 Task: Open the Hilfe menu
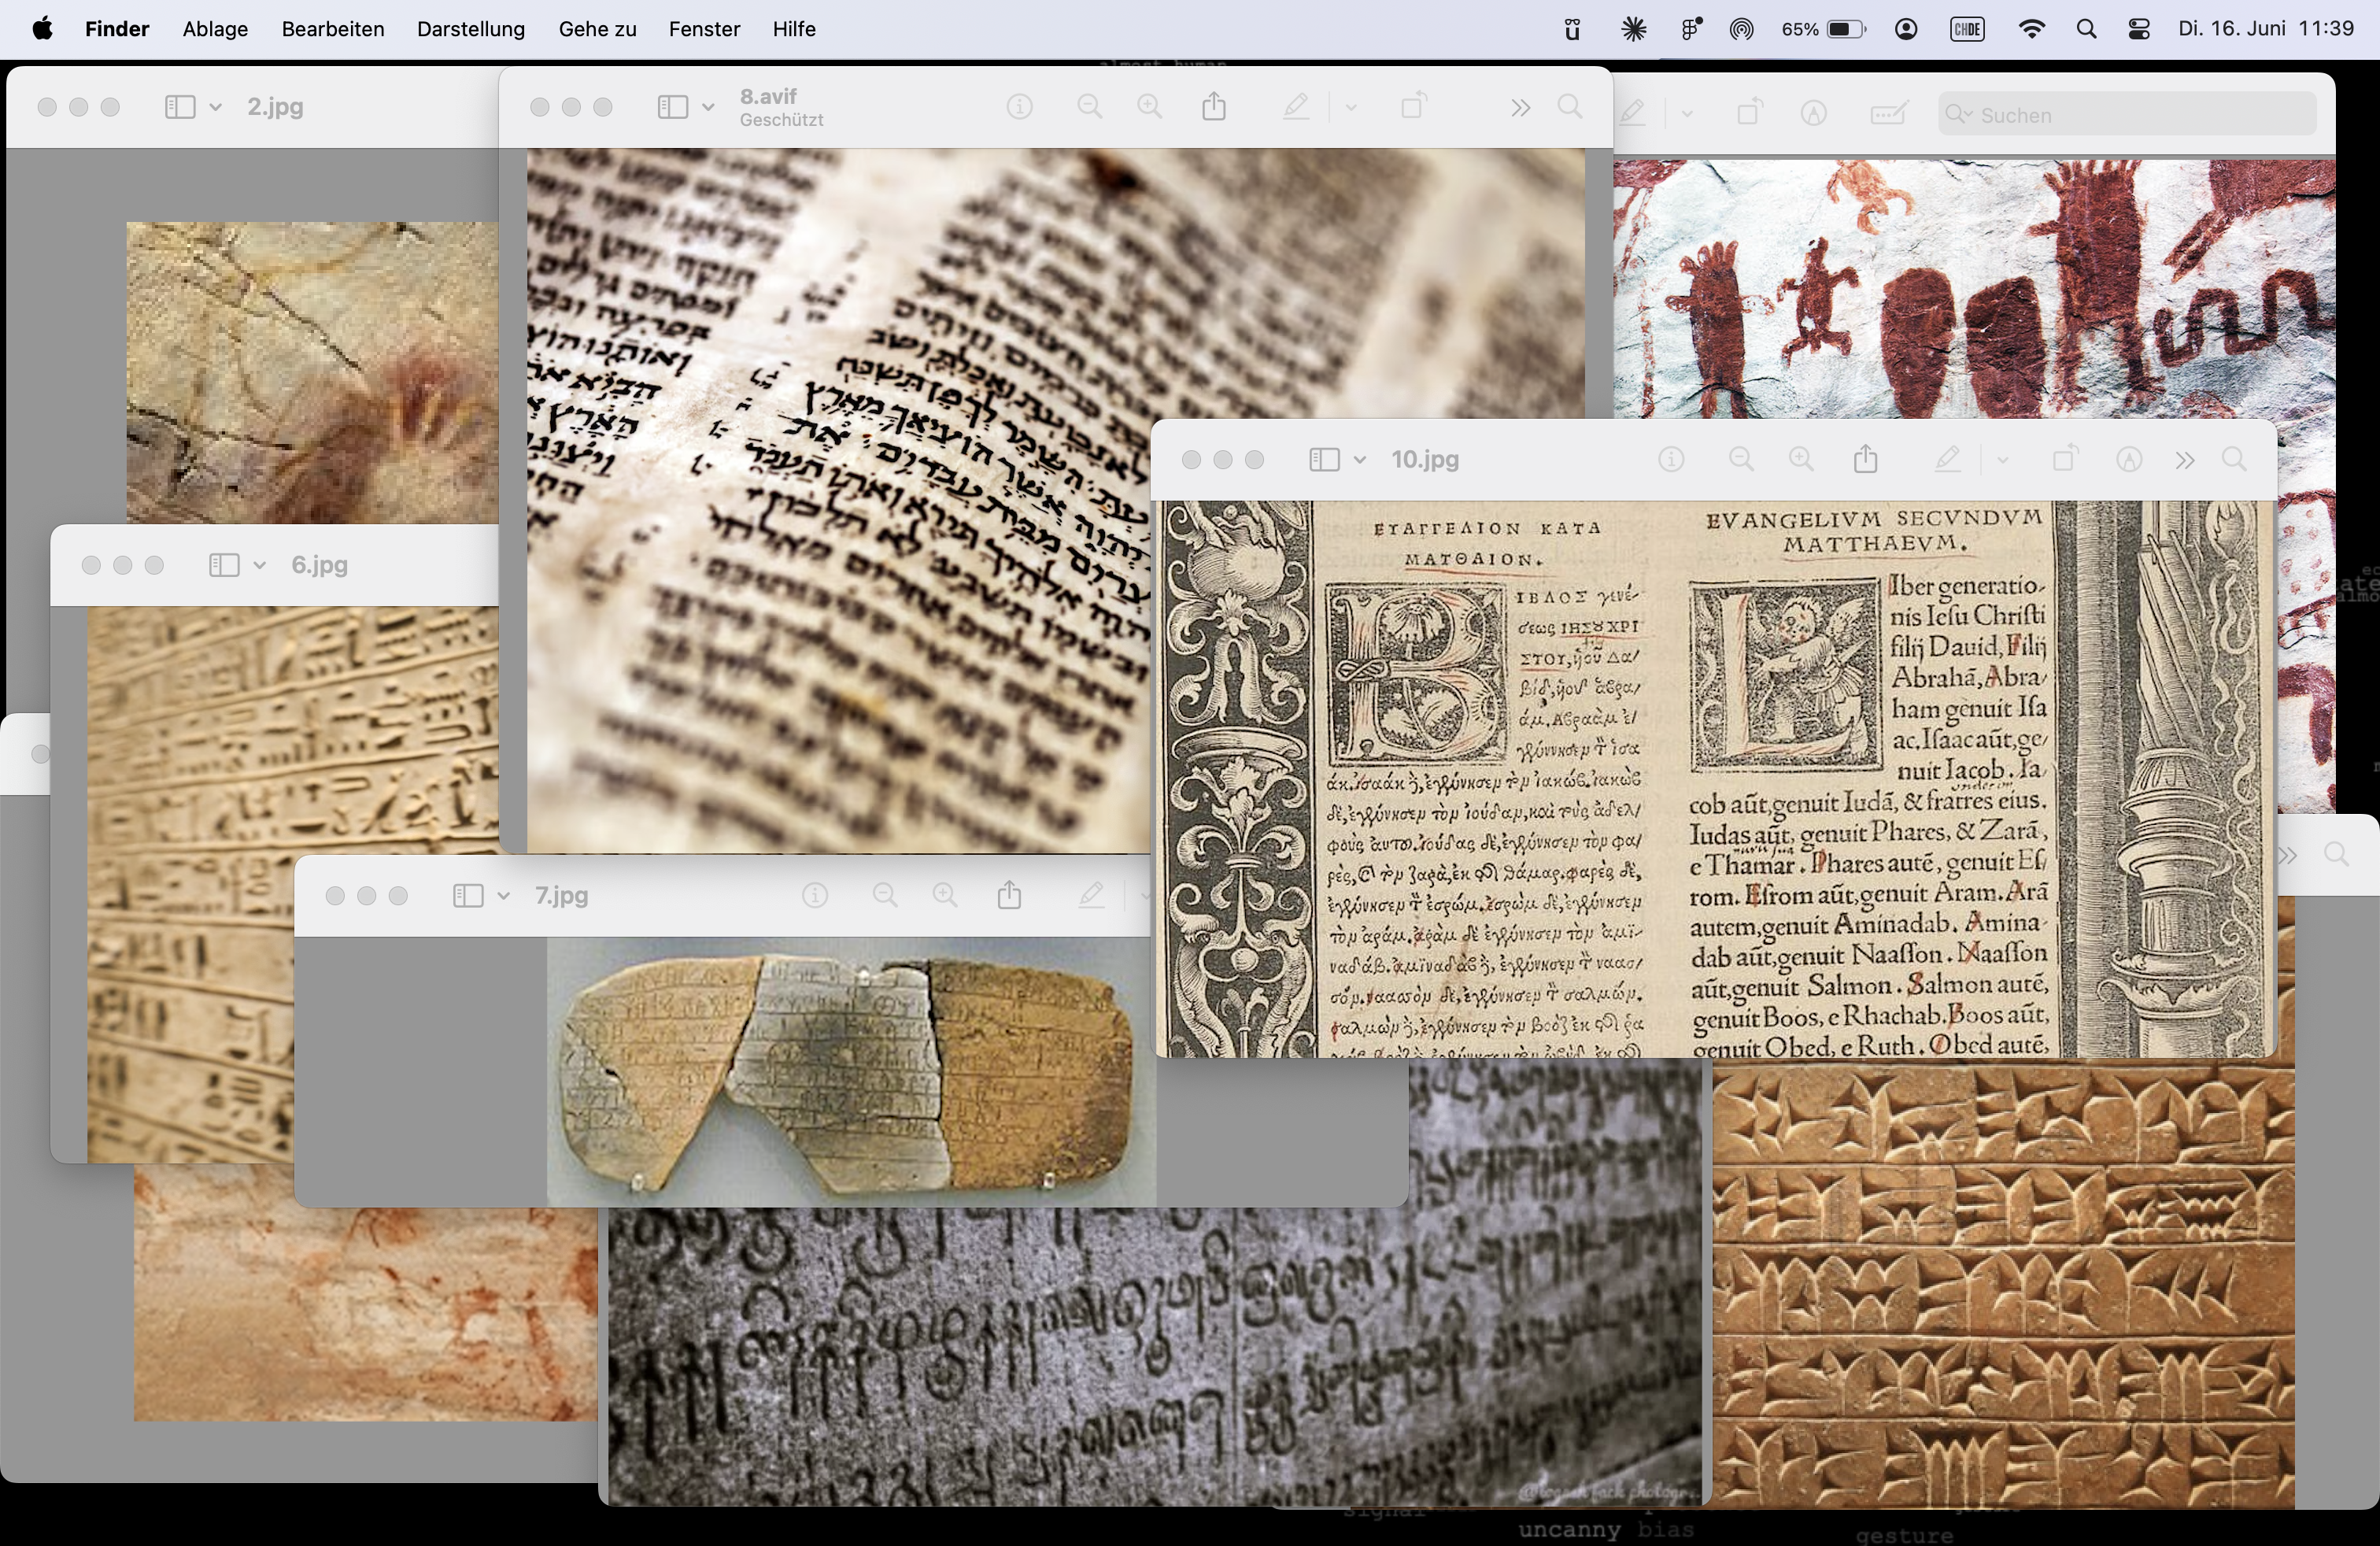pyautogui.click(x=794, y=29)
